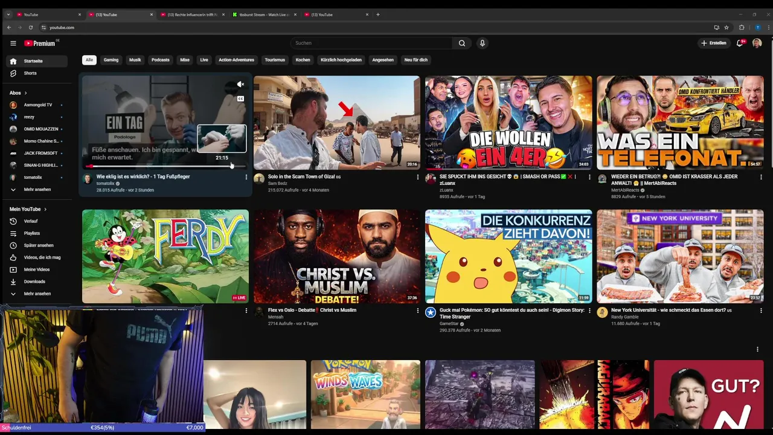The height and width of the screenshot is (435, 773).
Task: Open Shorts in the sidebar
Action: 37,73
